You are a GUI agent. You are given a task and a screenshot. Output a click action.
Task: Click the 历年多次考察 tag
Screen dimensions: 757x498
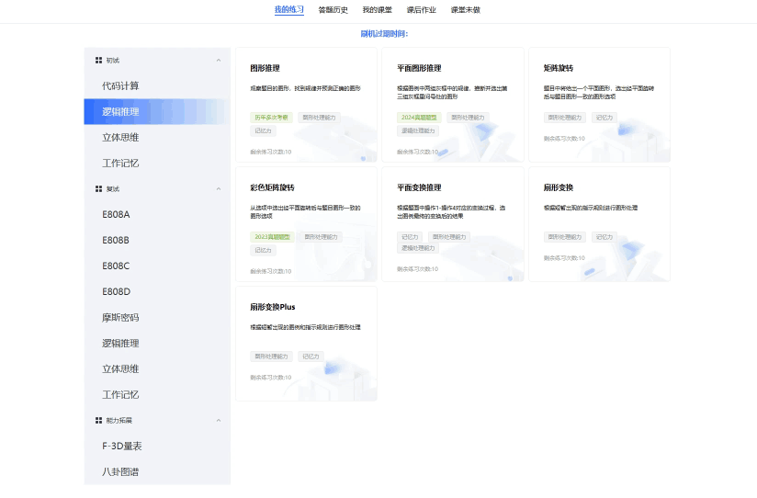[271, 118]
